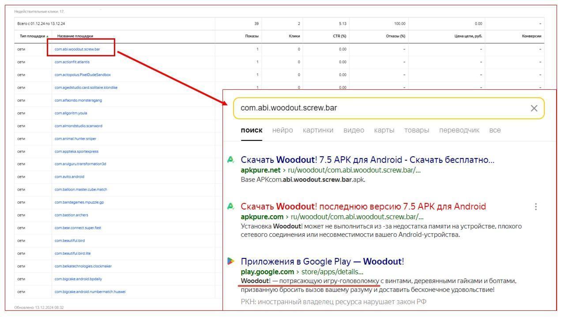The height and width of the screenshot is (317, 565).
Task: Click Google Play result favicon
Action: coord(230,261)
